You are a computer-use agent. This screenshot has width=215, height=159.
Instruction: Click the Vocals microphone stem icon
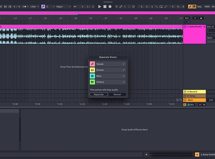pos(92,64)
